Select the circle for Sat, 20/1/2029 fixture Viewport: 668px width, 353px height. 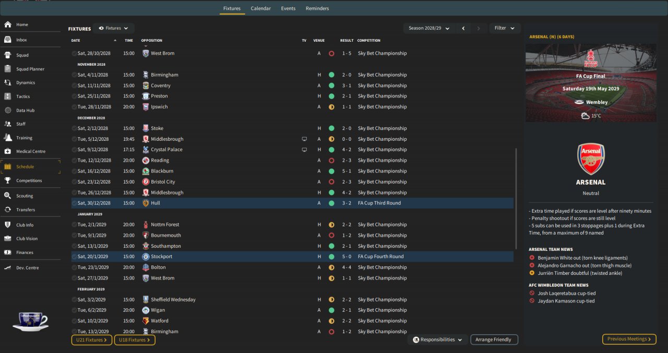pos(74,257)
